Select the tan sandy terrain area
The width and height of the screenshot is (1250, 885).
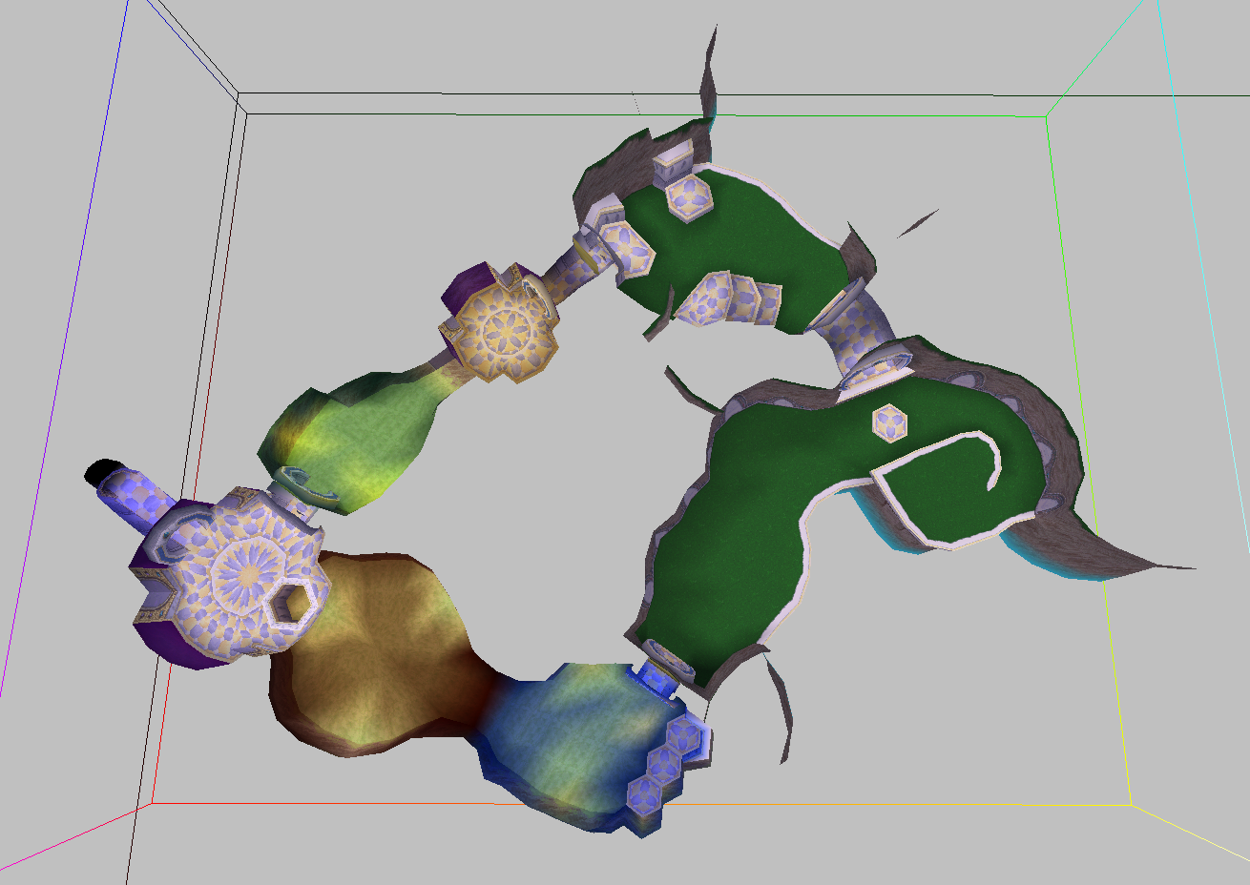(x=382, y=648)
